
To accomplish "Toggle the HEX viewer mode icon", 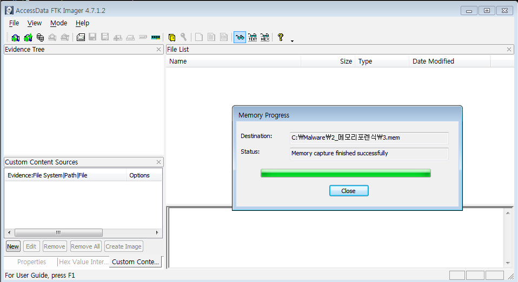I will click(265, 37).
